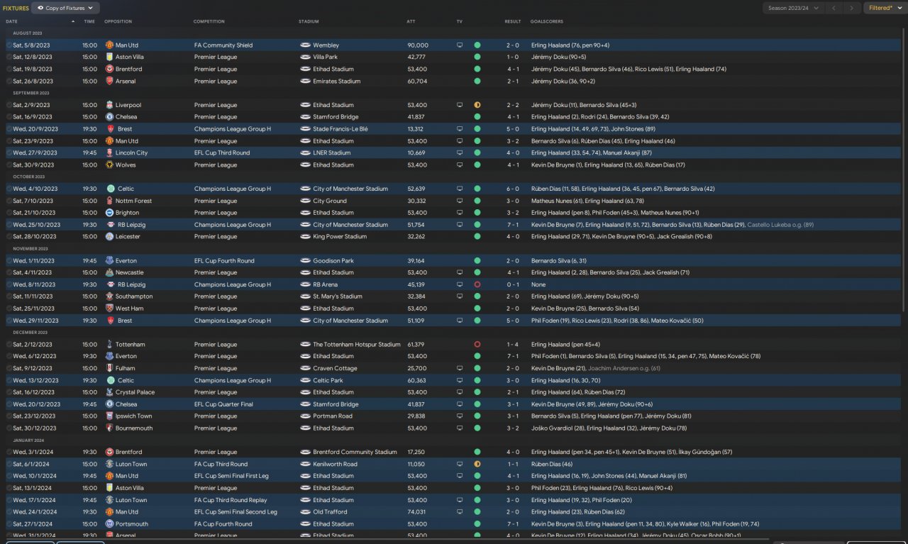Click the stadium icon beside Villa Park
Screen dimensions: 908x544
click(305, 57)
